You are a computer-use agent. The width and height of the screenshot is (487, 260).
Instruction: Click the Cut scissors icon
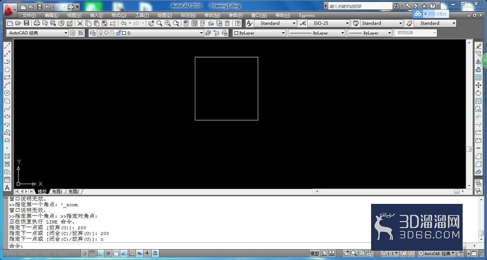[x=80, y=23]
